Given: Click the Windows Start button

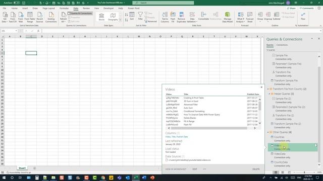Looking at the screenshot, I should pyautogui.click(x=4, y=177).
